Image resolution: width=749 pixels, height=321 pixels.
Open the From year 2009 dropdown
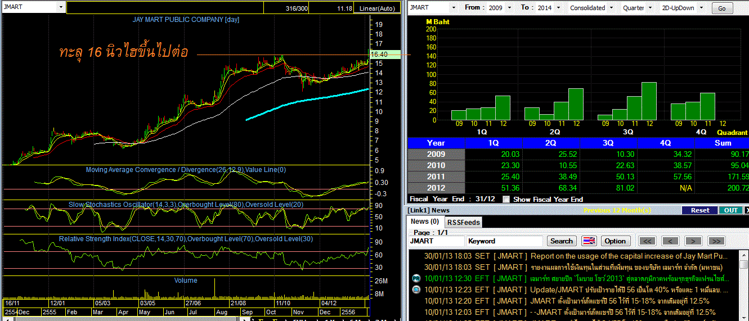click(509, 8)
